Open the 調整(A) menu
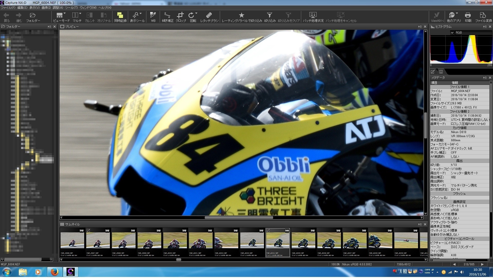Image resolution: width=493 pixels, height=278 pixels. (x=58, y=8)
